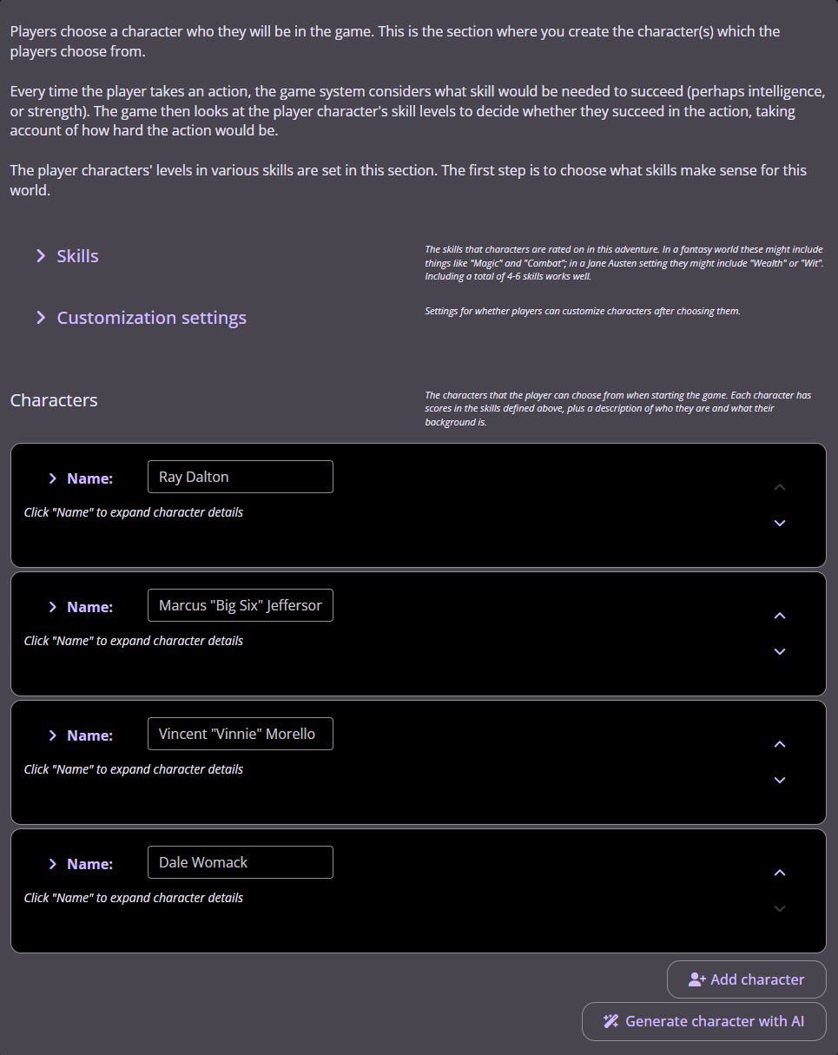Click the Vincent "Vinnie" Morello name field
This screenshot has height=1055, width=838.
(x=240, y=734)
